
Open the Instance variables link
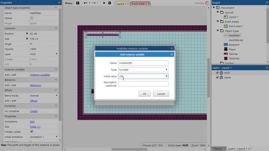click(x=40, y=75)
